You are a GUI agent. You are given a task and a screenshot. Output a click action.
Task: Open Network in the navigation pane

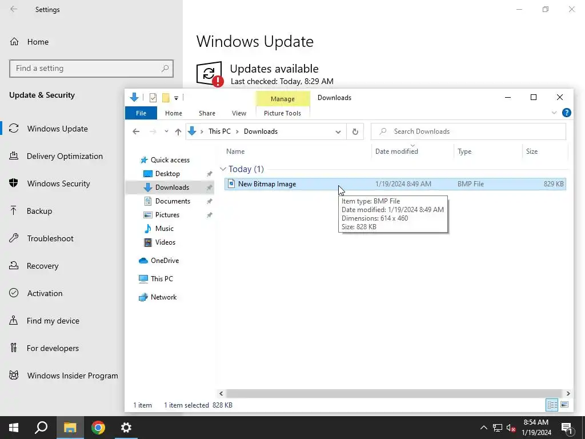pyautogui.click(x=163, y=297)
